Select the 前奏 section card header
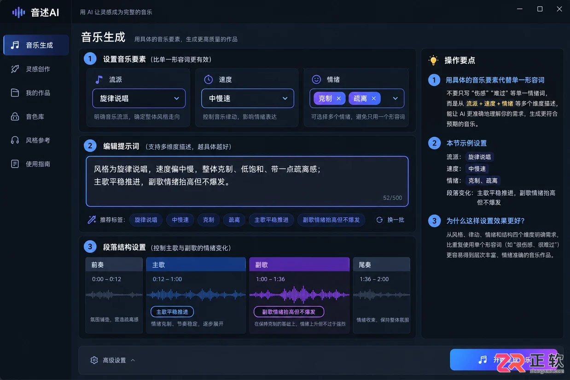 click(x=114, y=264)
